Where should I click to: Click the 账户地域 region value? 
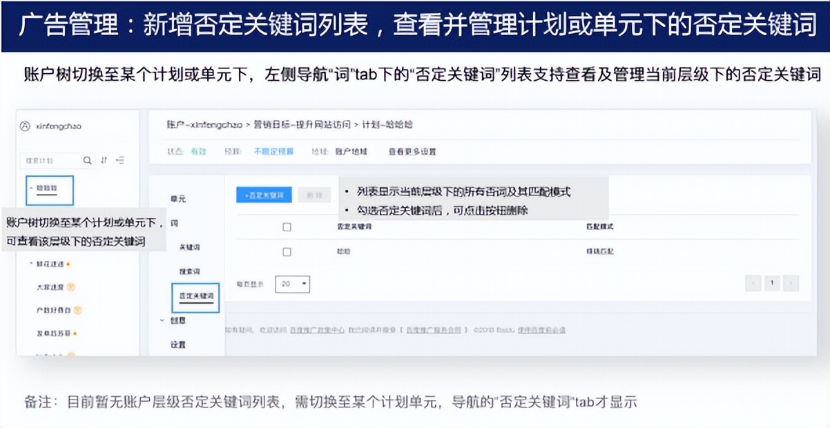point(351,151)
